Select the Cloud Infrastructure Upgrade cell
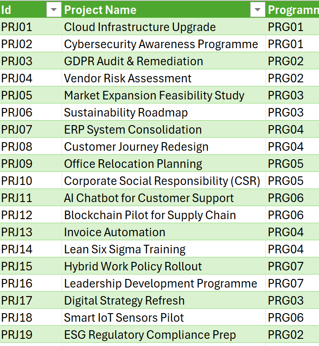Viewport: 319px width, 346px height. point(140,27)
